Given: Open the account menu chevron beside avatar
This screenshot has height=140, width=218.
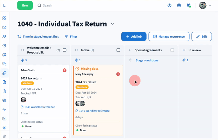Looking at the screenshot, I should pos(210,5).
